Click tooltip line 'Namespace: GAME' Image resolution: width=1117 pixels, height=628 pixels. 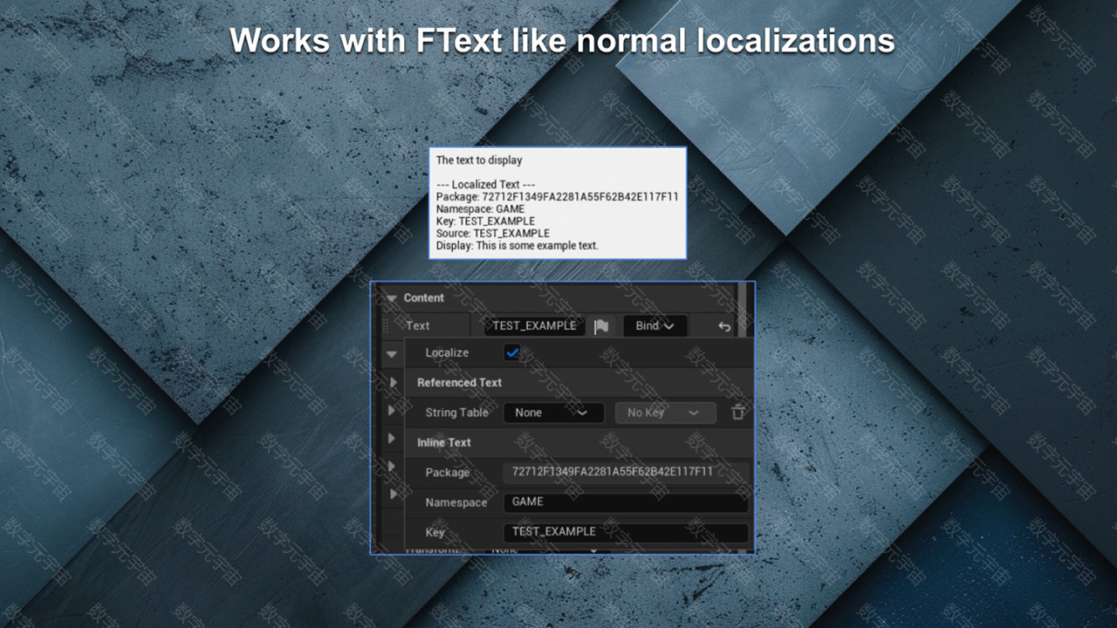480,209
